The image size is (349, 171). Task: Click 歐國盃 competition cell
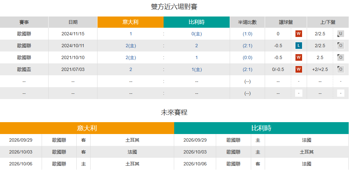coord(24,69)
